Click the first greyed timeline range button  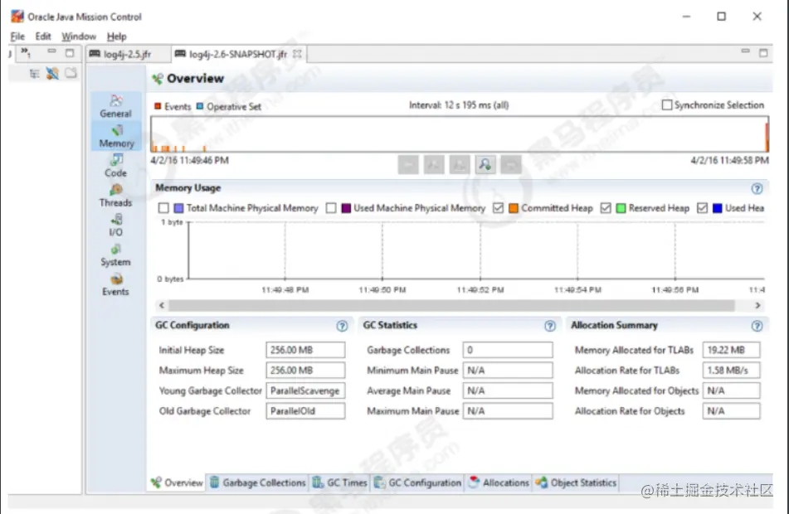click(x=408, y=164)
